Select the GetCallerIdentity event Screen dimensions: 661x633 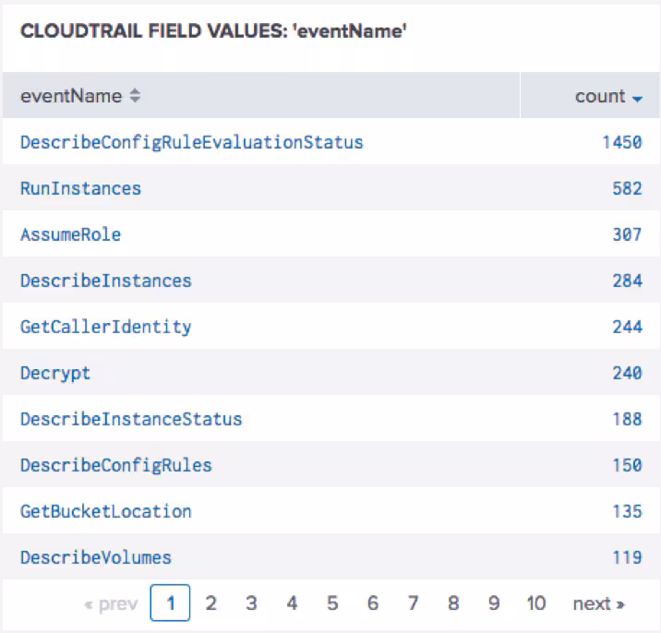(x=105, y=327)
